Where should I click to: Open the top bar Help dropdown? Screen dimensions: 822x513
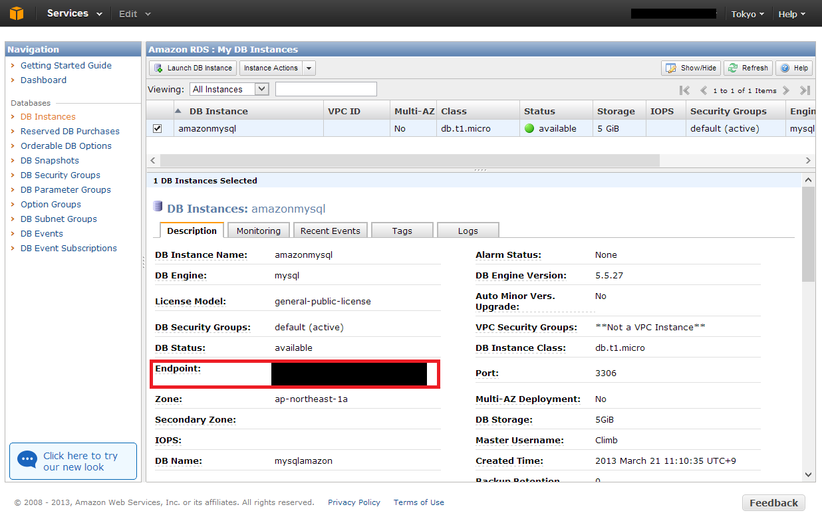point(792,13)
